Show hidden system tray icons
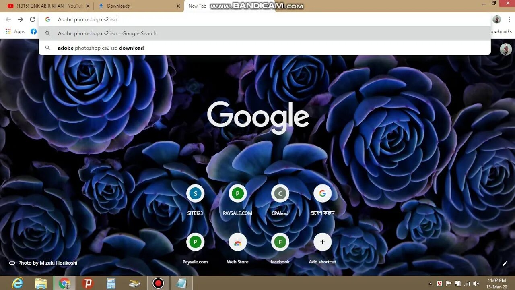Screen dimensions: 515x290 coord(431,284)
